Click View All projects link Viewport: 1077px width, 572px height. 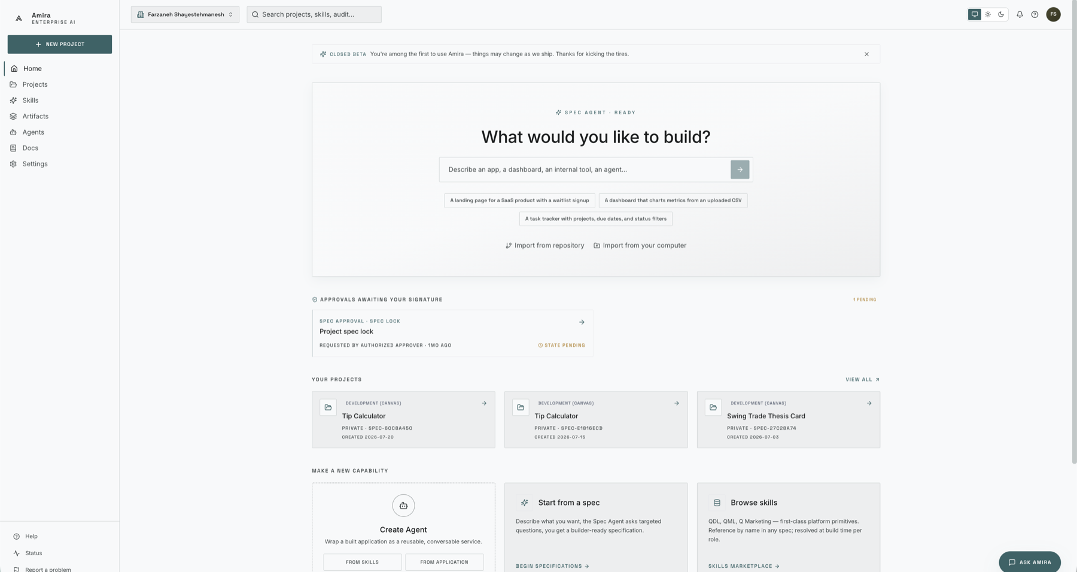click(862, 380)
